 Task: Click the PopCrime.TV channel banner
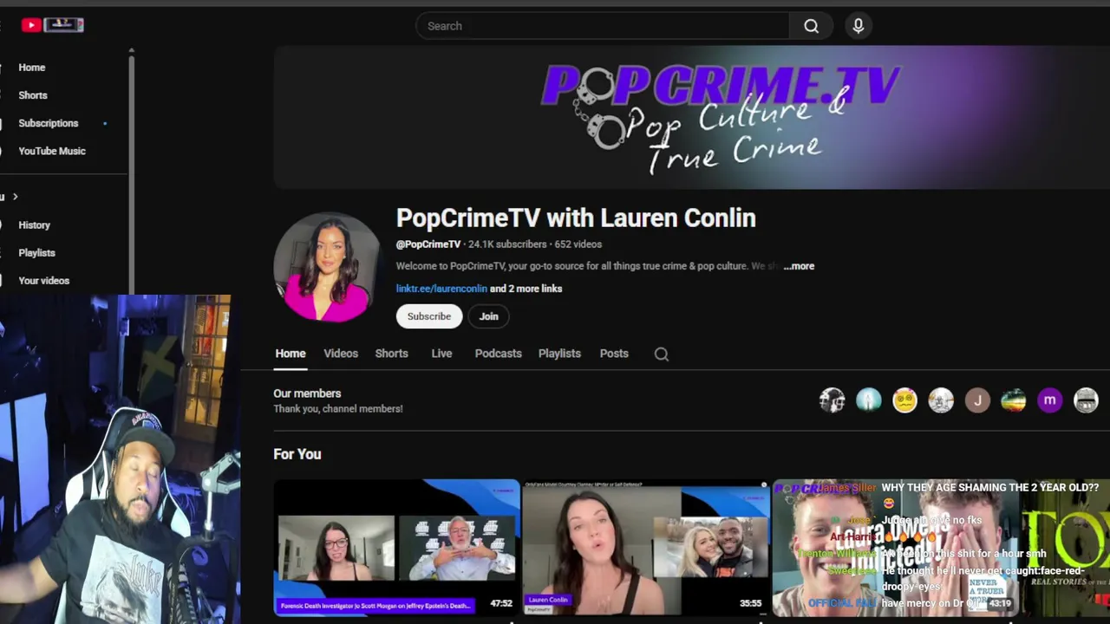(x=691, y=117)
